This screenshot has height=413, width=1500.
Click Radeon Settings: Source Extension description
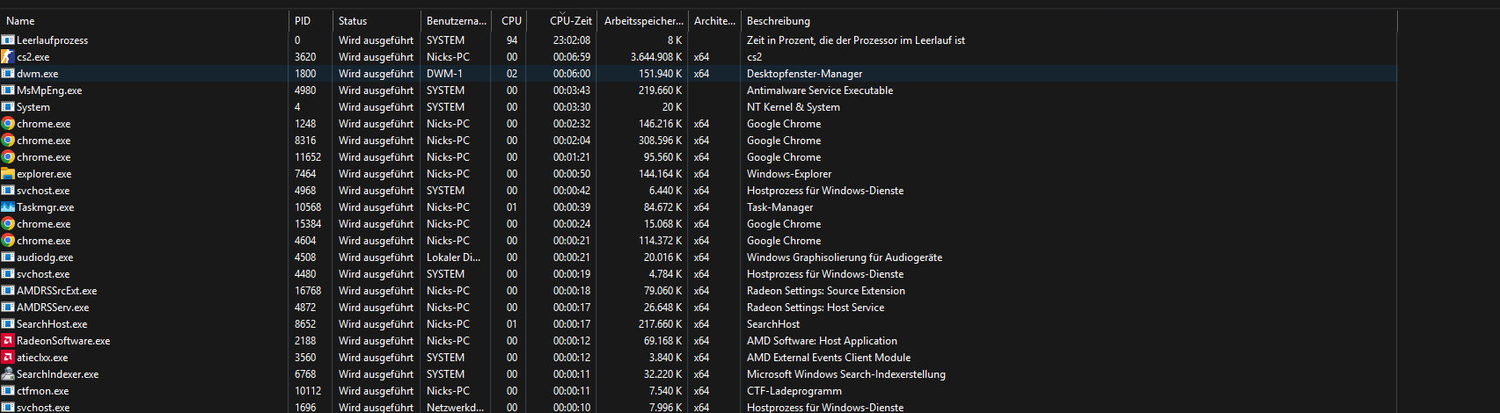[x=826, y=291]
